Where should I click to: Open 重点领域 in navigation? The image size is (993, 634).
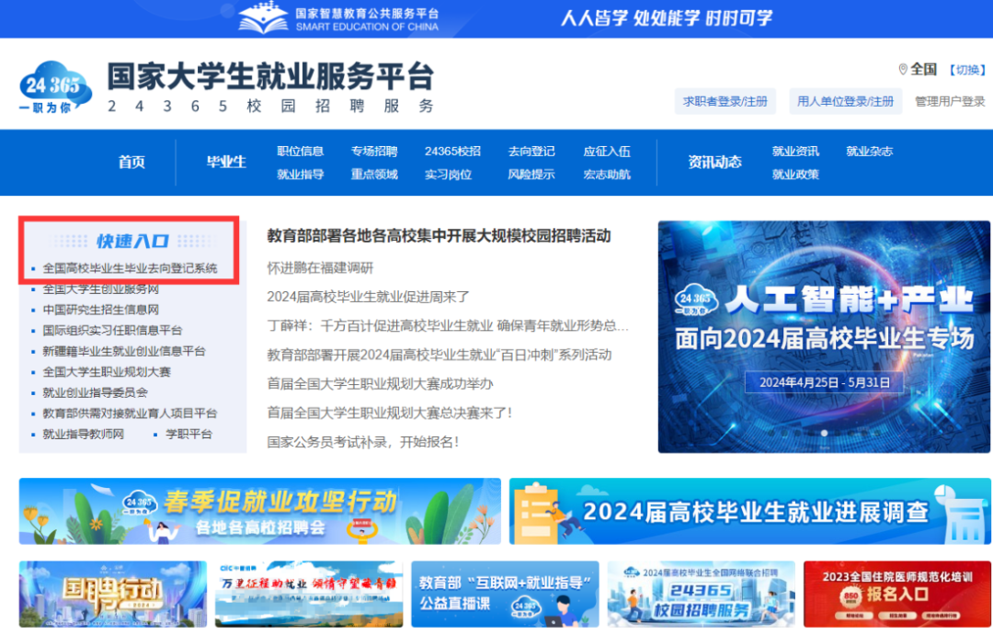coord(374,175)
